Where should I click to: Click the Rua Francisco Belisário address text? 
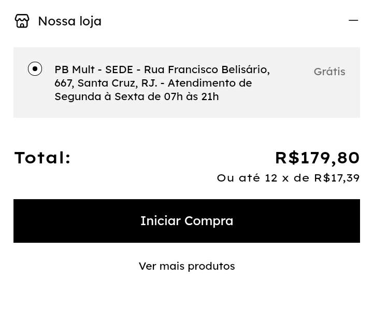[206, 70]
